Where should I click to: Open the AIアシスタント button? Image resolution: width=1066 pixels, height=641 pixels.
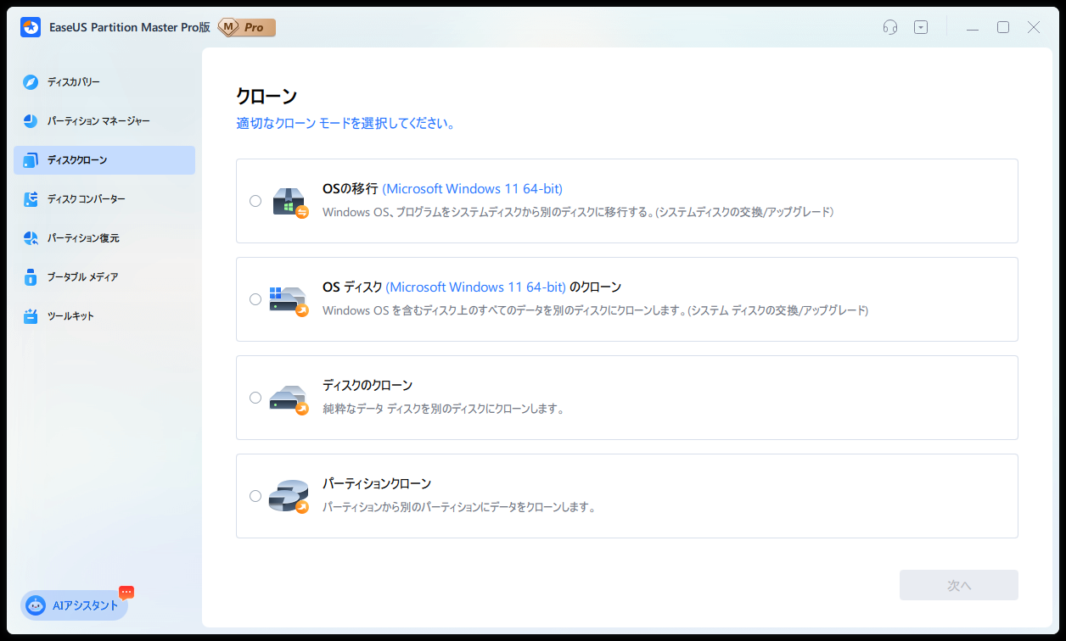(x=75, y=605)
